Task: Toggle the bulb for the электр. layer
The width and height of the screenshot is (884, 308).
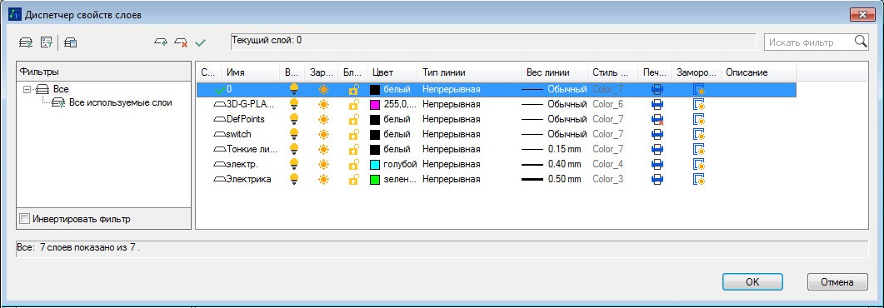Action: point(294,165)
